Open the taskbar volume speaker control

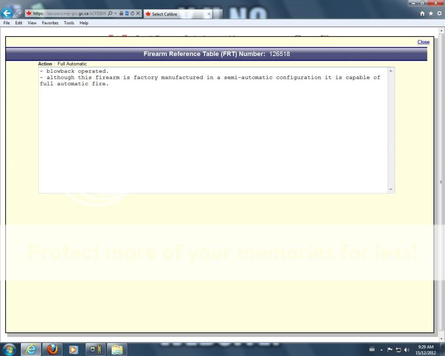407,349
